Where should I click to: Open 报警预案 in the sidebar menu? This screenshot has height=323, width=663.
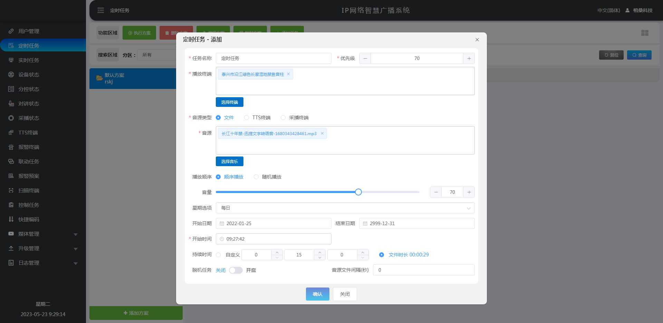(x=43, y=176)
